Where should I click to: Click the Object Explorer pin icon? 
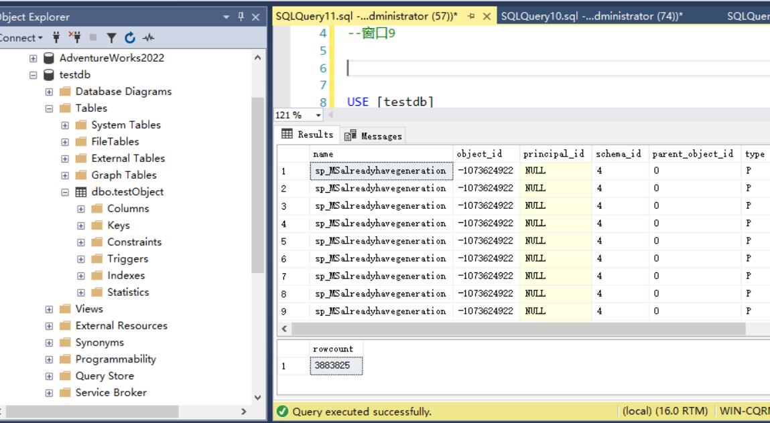pos(241,17)
